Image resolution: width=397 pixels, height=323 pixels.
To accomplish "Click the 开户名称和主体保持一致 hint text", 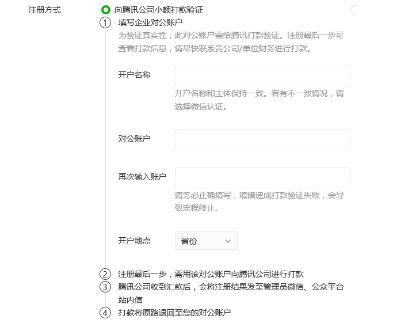I will [x=259, y=93].
